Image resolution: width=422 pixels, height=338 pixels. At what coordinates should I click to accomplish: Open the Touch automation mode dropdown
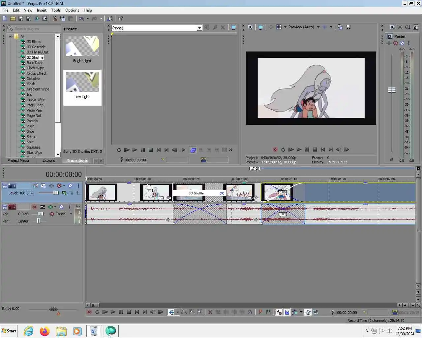71,214
